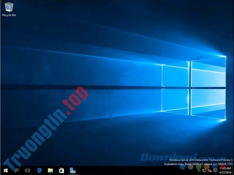Open the Recycle Bin desktop icon
Image resolution: width=234 pixels, height=175 pixels.
pos(9,9)
